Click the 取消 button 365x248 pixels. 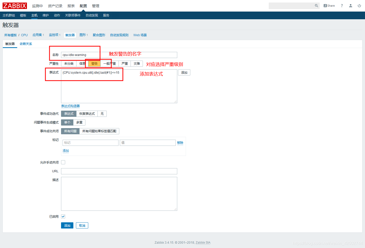[x=82, y=225]
